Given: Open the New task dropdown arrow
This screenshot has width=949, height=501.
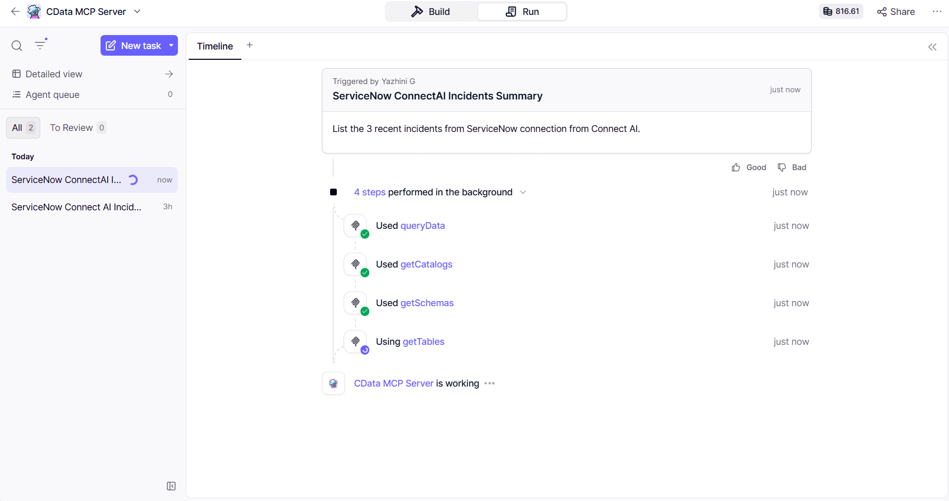Looking at the screenshot, I should [x=171, y=45].
